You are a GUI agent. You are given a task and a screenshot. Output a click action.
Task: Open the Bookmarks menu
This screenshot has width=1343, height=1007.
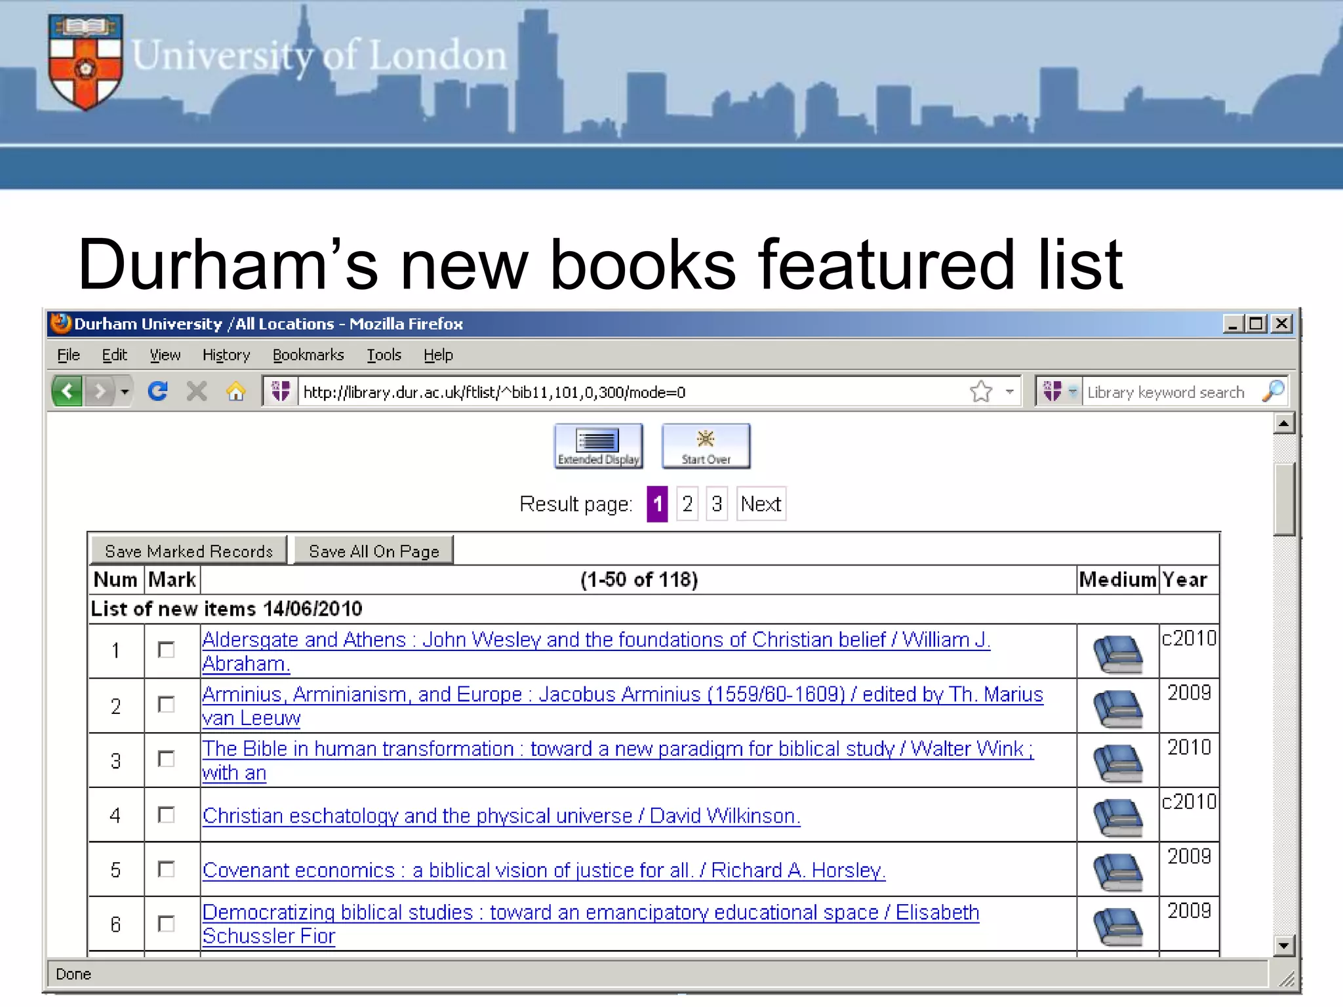[308, 355]
